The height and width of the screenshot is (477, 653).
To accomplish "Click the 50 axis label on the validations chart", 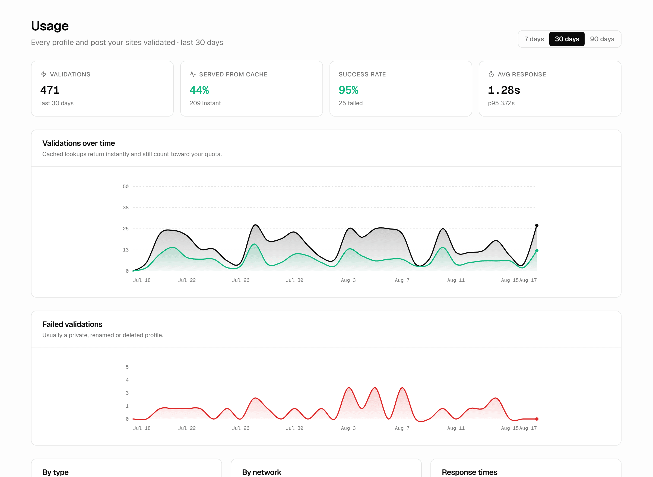I will tap(125, 186).
